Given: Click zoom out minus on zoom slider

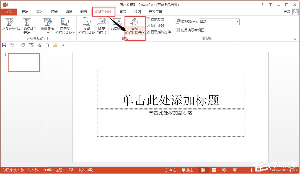Looking at the screenshot, I should (242, 170).
